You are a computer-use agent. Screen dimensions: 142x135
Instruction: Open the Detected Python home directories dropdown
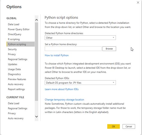click(80, 38)
